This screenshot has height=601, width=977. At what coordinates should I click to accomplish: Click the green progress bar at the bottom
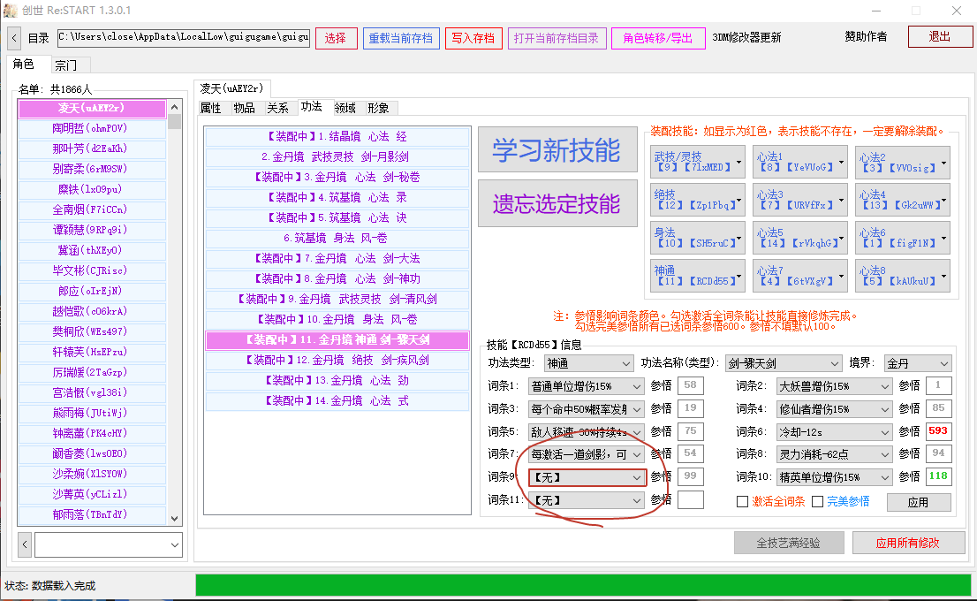(x=583, y=585)
